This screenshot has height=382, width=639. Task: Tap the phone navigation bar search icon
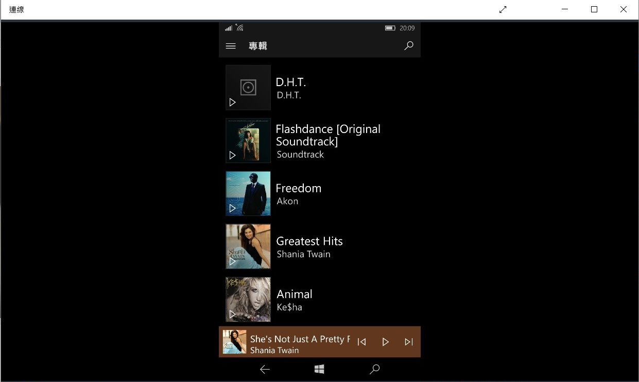[x=375, y=369]
